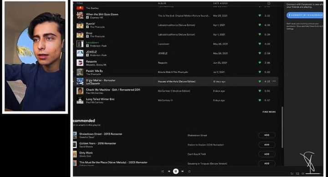Click the JEWELZ album art

80,54
